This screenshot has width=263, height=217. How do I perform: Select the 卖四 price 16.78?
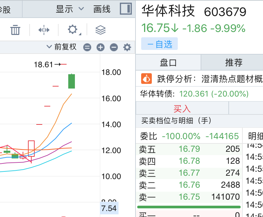[189, 161]
